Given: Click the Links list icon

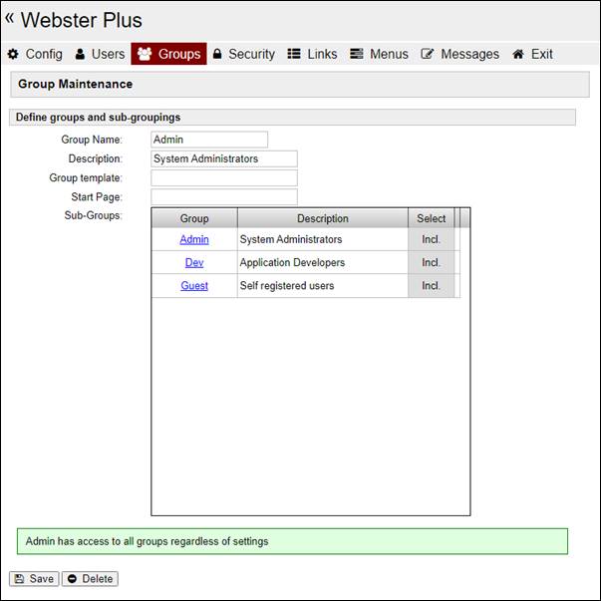Looking at the screenshot, I should pyautogui.click(x=294, y=54).
